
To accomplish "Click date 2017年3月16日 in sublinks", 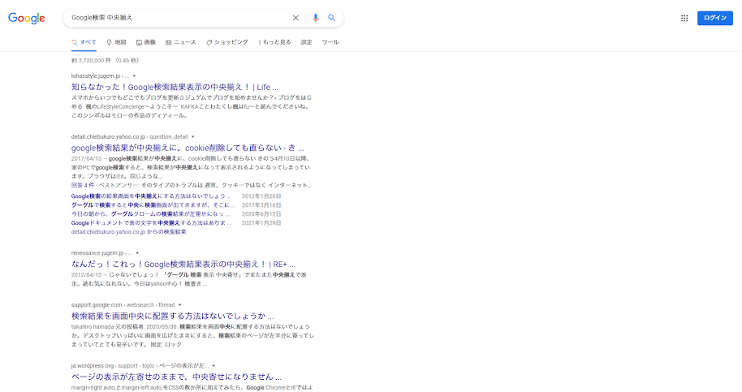I will [x=261, y=205].
